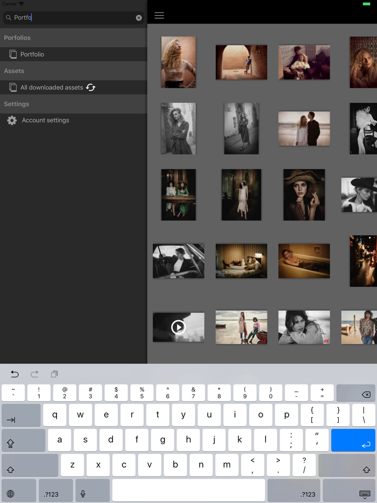This screenshot has height=503, width=377.
Task: Toggle the right shift key
Action: (347, 465)
